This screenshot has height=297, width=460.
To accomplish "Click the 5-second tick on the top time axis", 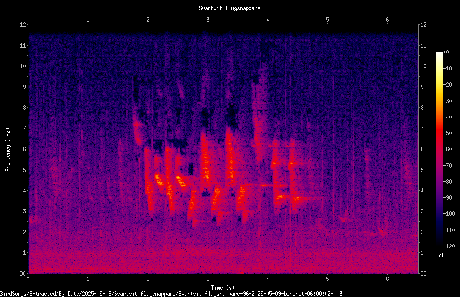I will point(327,20).
